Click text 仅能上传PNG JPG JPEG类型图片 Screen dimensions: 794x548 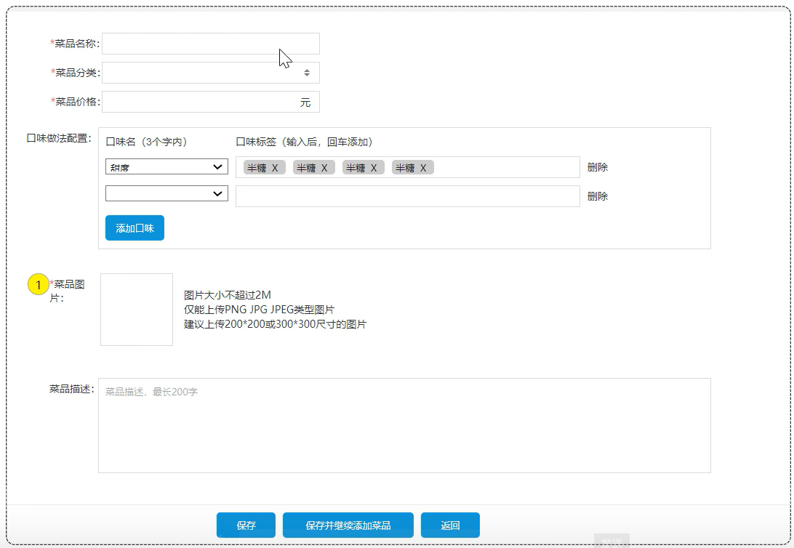click(x=260, y=310)
